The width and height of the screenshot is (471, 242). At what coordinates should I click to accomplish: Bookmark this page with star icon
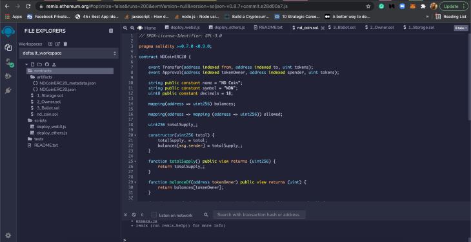click(368, 6)
